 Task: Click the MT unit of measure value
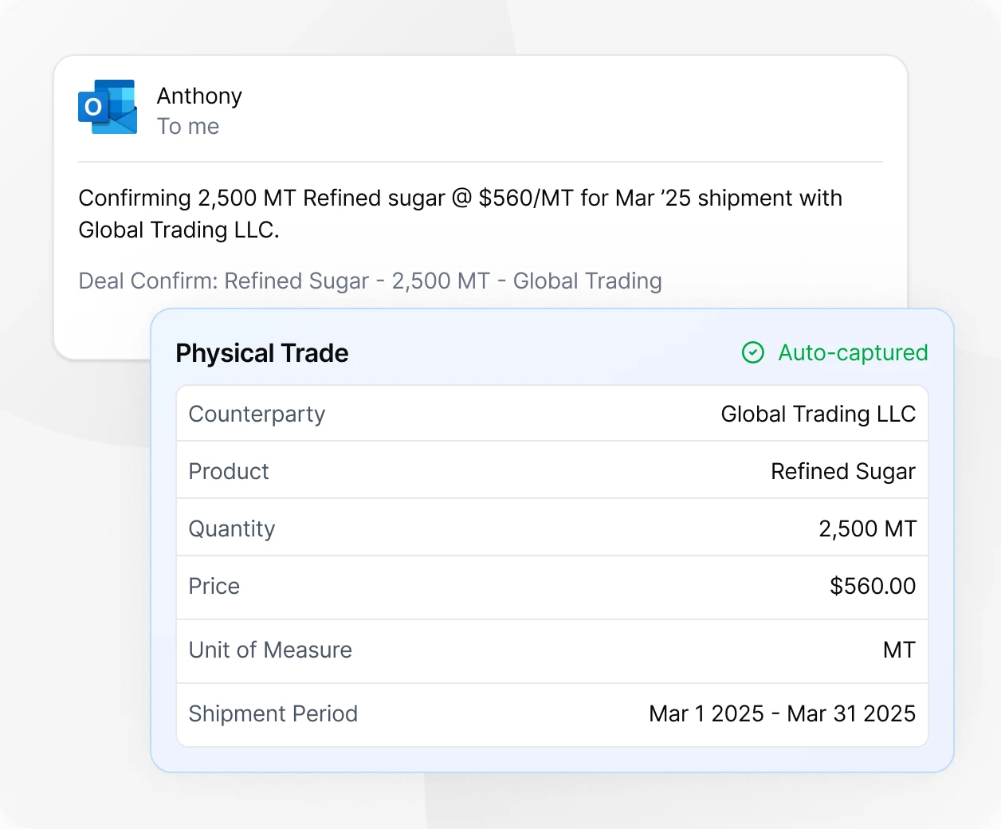click(x=899, y=650)
